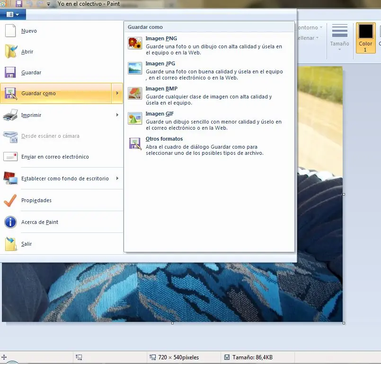
Task: Choose Propiedades from the file menu
Action: click(62, 200)
